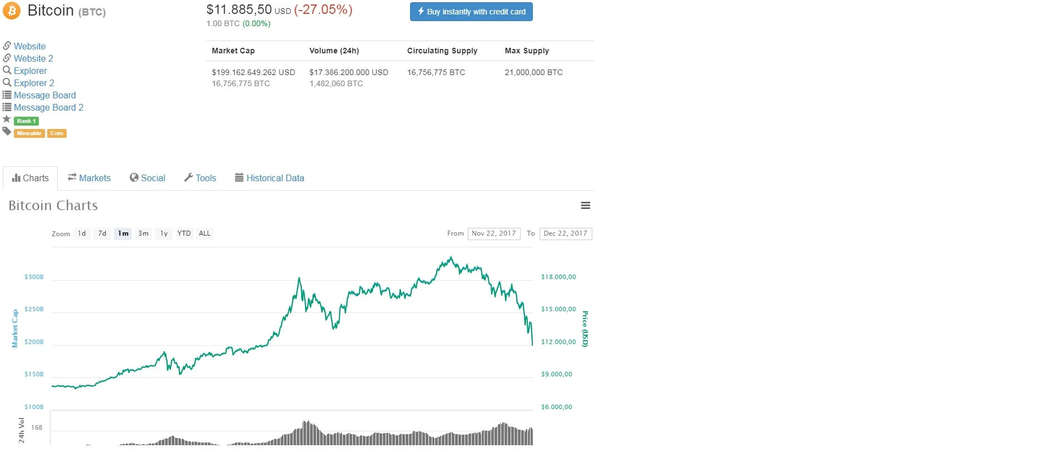Click the chain icon beside Website

[x=7, y=46]
